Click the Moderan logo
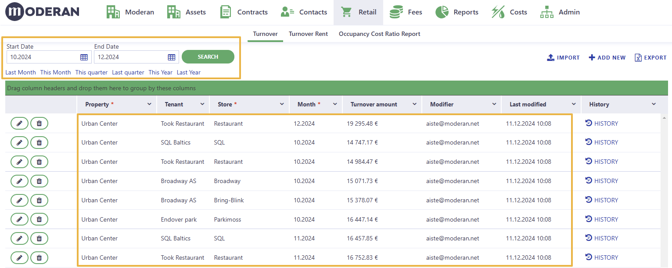 pyautogui.click(x=42, y=12)
